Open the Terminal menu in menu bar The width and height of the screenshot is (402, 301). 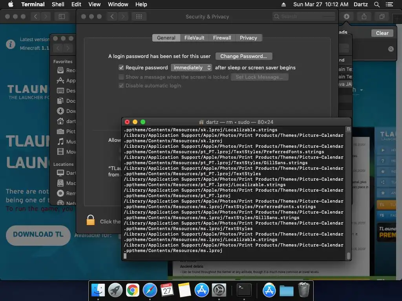(x=33, y=4)
